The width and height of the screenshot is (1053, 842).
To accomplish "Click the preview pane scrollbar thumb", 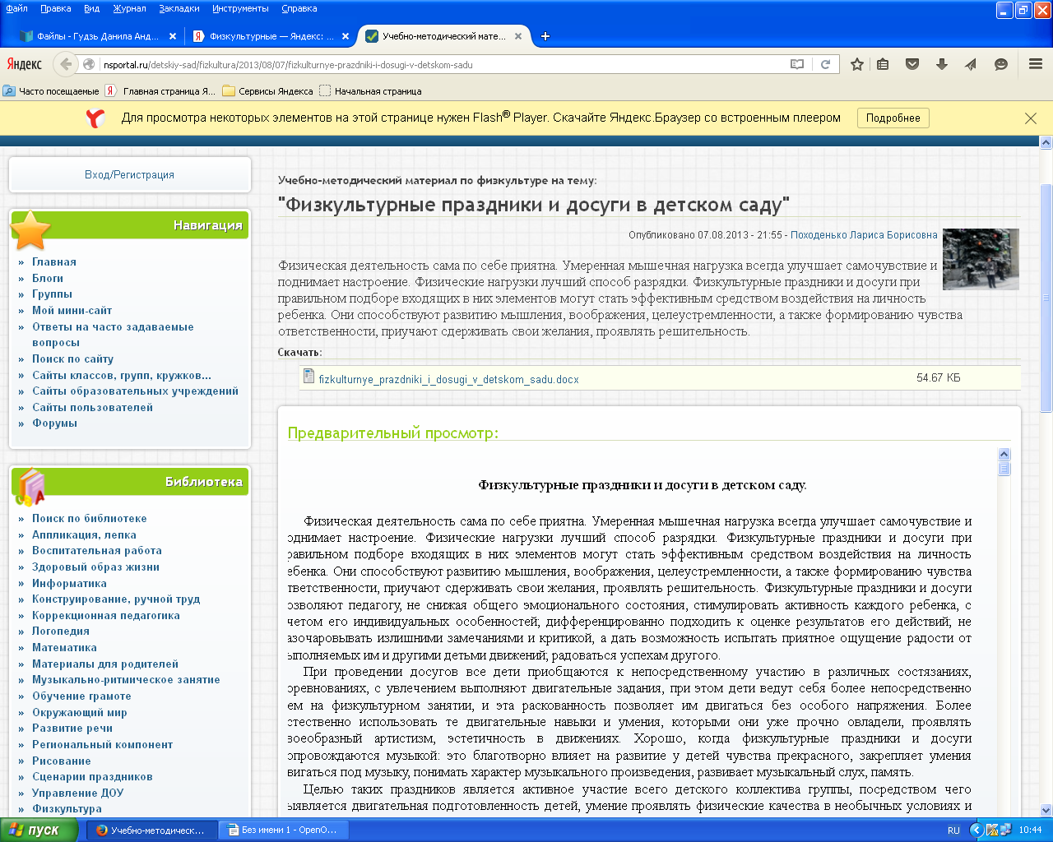I will point(1004,469).
